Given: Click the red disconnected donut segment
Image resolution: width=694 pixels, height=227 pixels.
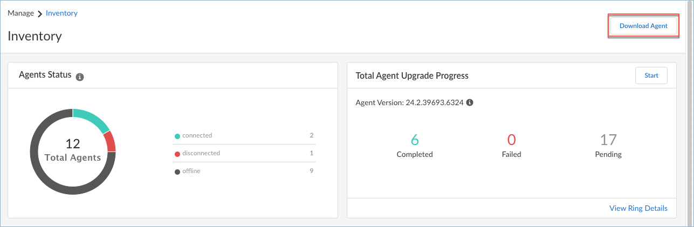Looking at the screenshot, I should (109, 141).
